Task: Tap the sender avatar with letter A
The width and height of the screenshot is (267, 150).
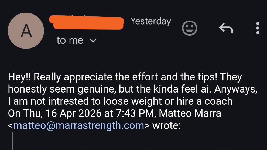Action: 26,30
